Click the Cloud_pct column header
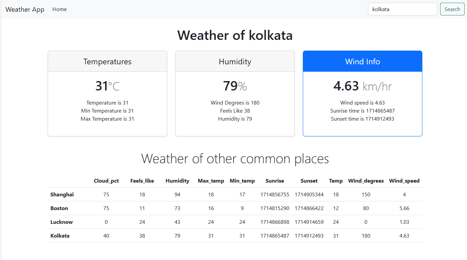The image size is (467, 260). coord(106,181)
